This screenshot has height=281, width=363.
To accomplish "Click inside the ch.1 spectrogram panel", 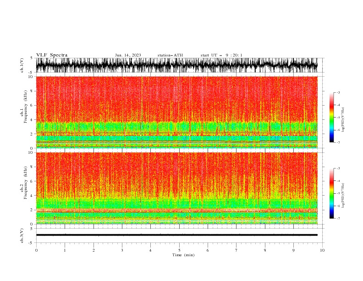I will (176, 112).
